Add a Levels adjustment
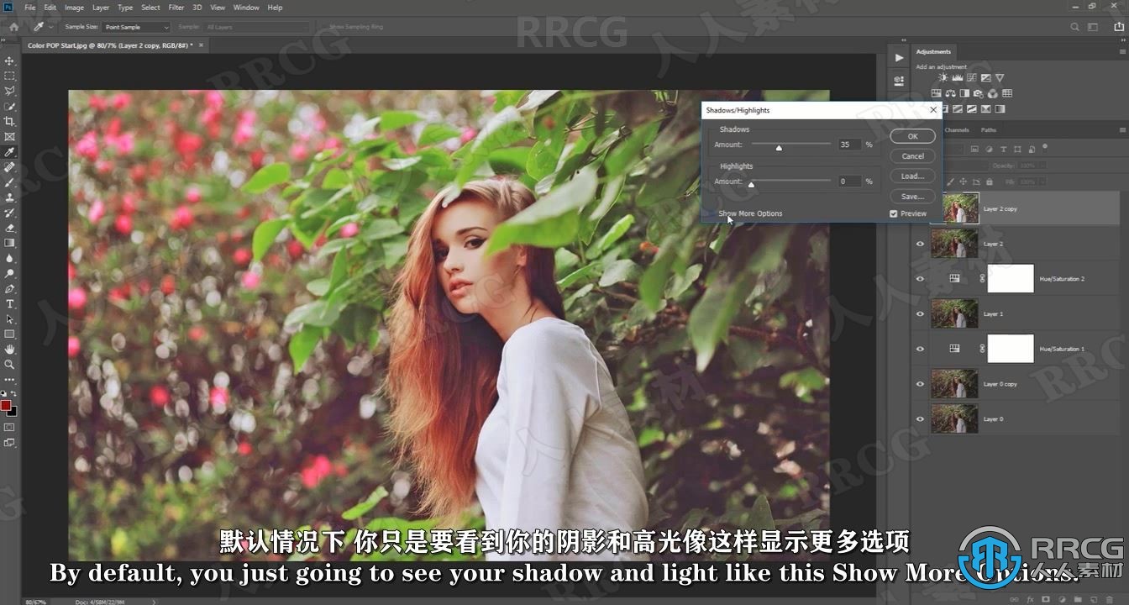The height and width of the screenshot is (605, 1129). pyautogui.click(x=957, y=78)
